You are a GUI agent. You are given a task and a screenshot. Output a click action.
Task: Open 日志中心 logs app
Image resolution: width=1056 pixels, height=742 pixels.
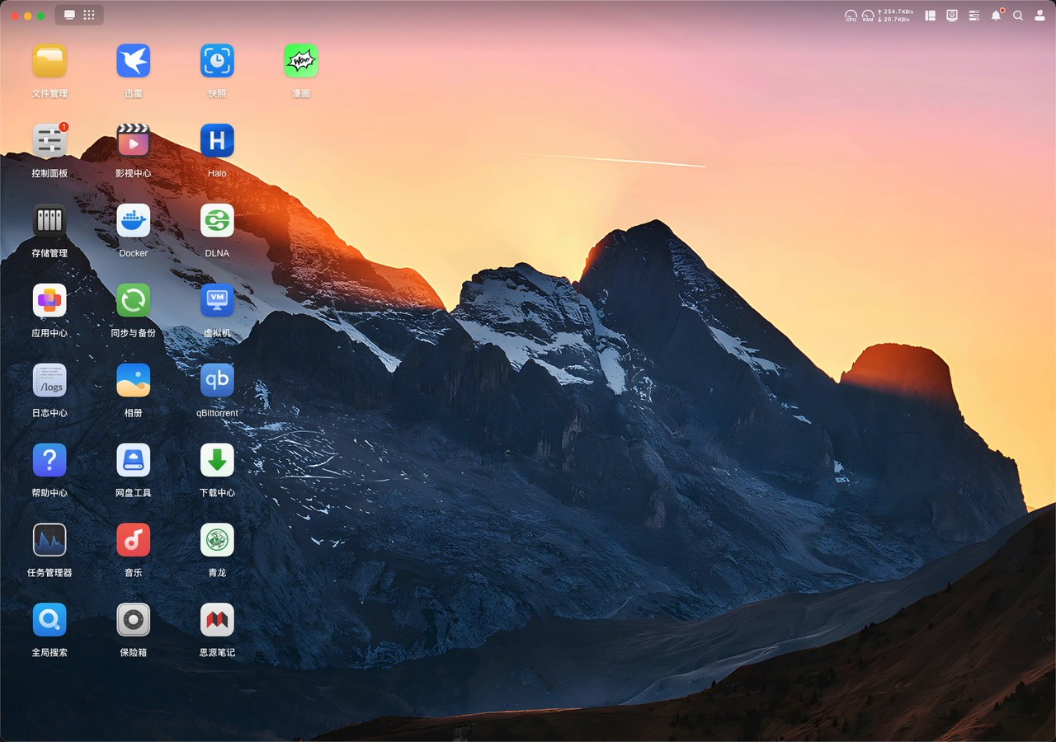49,381
